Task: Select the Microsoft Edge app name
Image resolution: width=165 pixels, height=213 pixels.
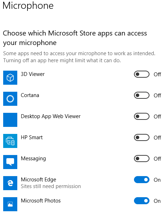Action: click(38, 180)
